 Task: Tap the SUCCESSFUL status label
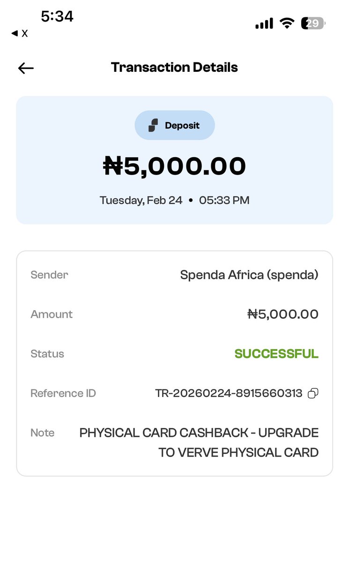276,354
